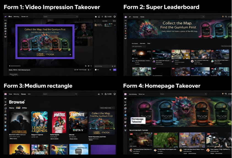Click the Collect the Map medium rectangle ad in Form 3
Screen dimensions: 232x158
pos(102,123)
